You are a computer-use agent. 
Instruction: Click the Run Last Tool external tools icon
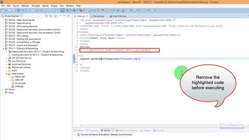click(81, 10)
